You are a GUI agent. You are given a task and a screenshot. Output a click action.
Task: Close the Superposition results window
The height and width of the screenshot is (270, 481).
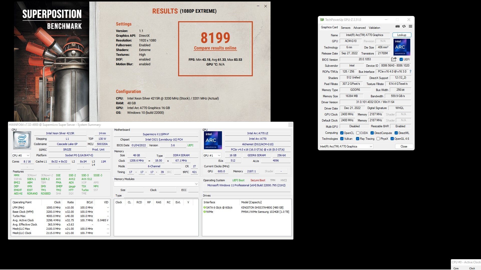266,6
